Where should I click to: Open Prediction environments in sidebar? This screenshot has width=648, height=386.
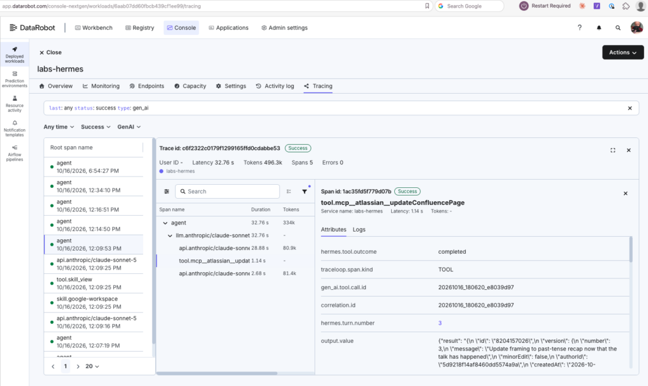[x=15, y=79]
